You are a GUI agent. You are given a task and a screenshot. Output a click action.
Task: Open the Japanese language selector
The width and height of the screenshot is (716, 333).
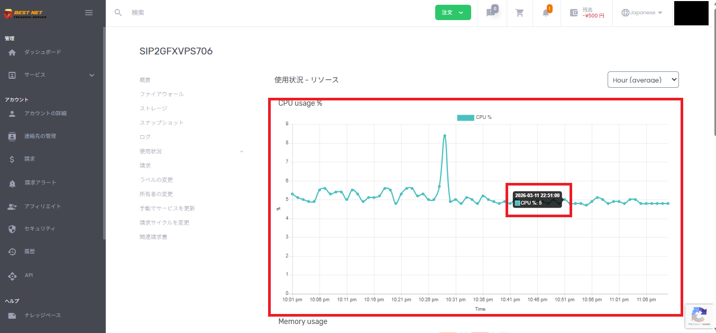642,13
